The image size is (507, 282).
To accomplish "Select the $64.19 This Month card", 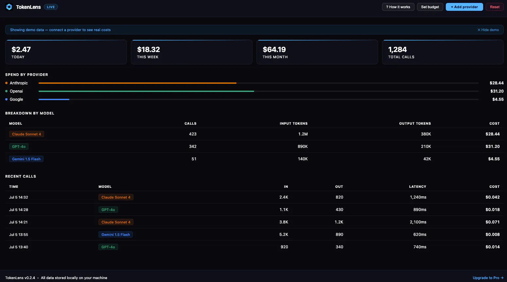I will pos(317,52).
